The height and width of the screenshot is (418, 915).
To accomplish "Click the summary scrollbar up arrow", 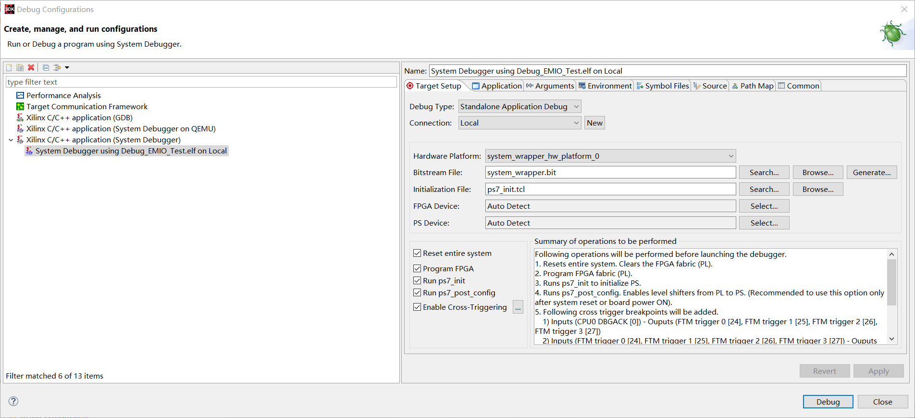I will tap(891, 254).
